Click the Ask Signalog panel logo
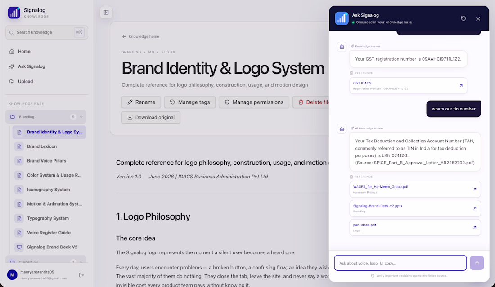The height and width of the screenshot is (287, 495). pos(342,18)
